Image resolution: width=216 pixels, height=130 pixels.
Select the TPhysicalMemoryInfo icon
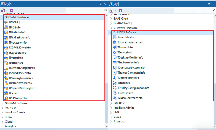tap(6, 88)
